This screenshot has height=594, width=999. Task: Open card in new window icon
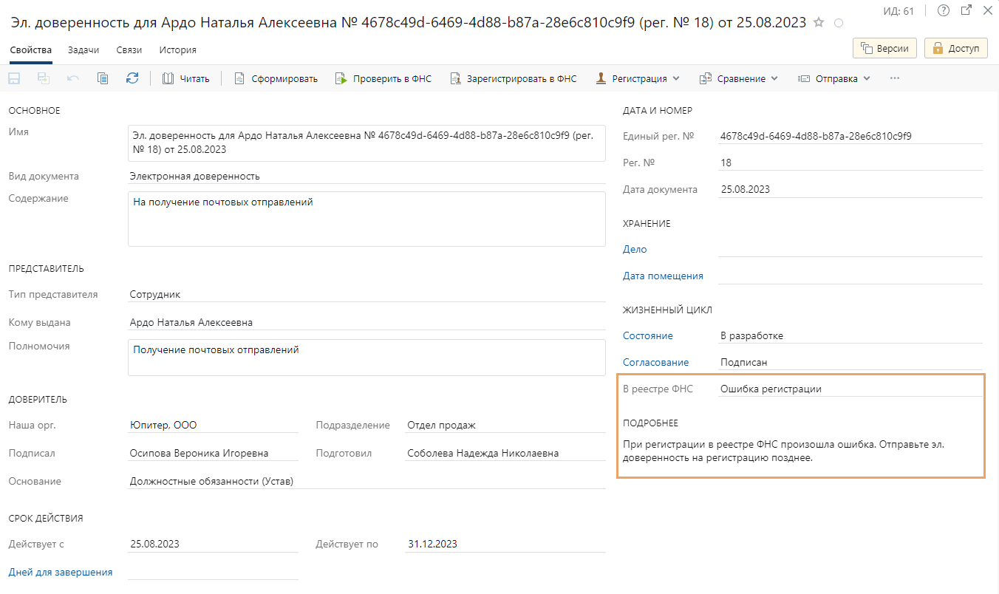(x=966, y=11)
